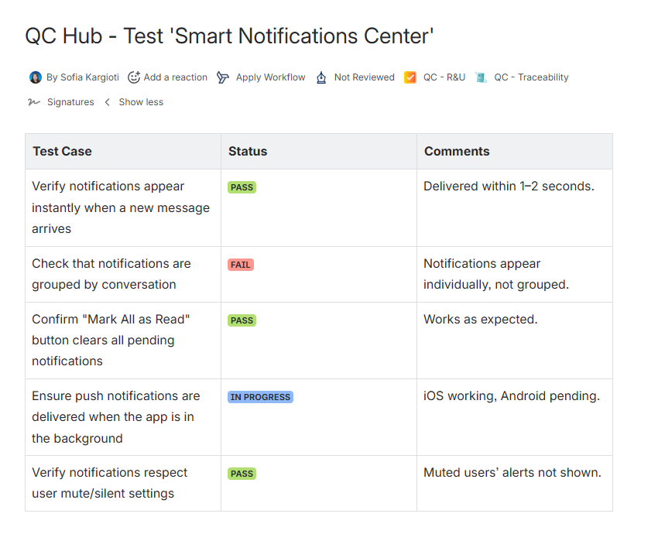The image size is (658, 534).
Task: Click the PASS status in the first row
Action: click(242, 187)
